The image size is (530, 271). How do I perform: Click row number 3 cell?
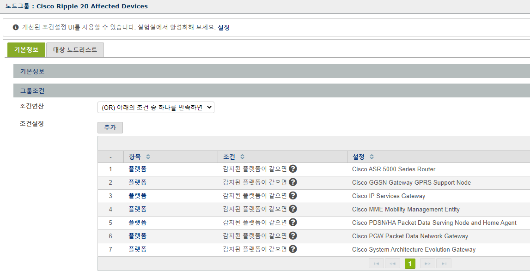[x=110, y=196]
